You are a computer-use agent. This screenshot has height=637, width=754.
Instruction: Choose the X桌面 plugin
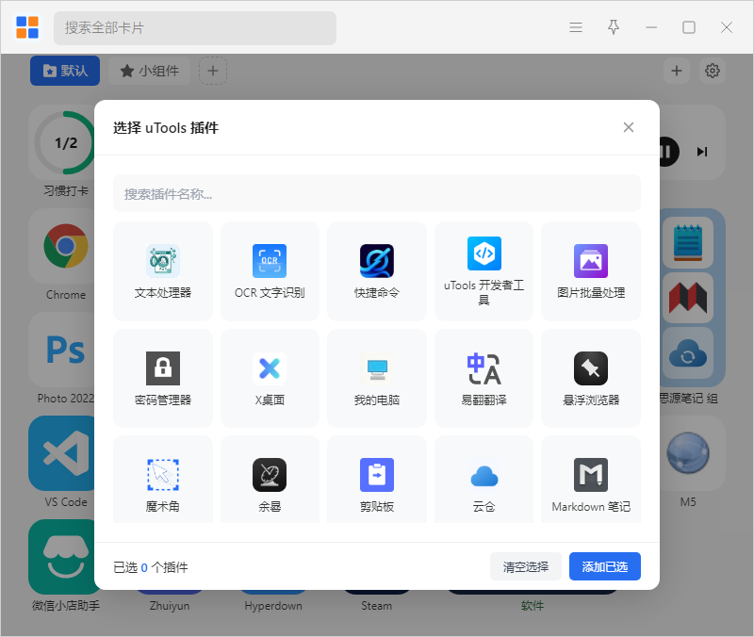click(270, 379)
